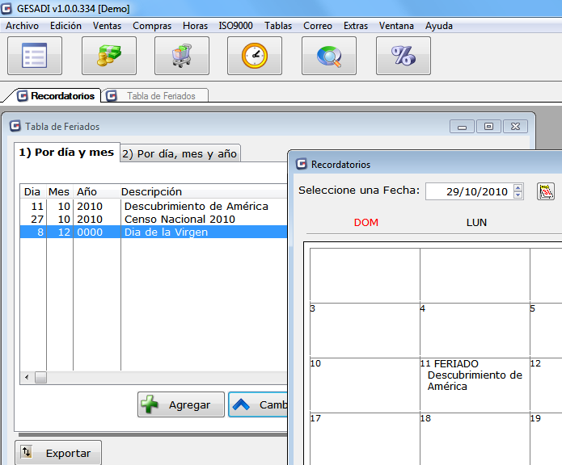
Task: Click the date field showing 29/10/2010
Action: point(469,191)
